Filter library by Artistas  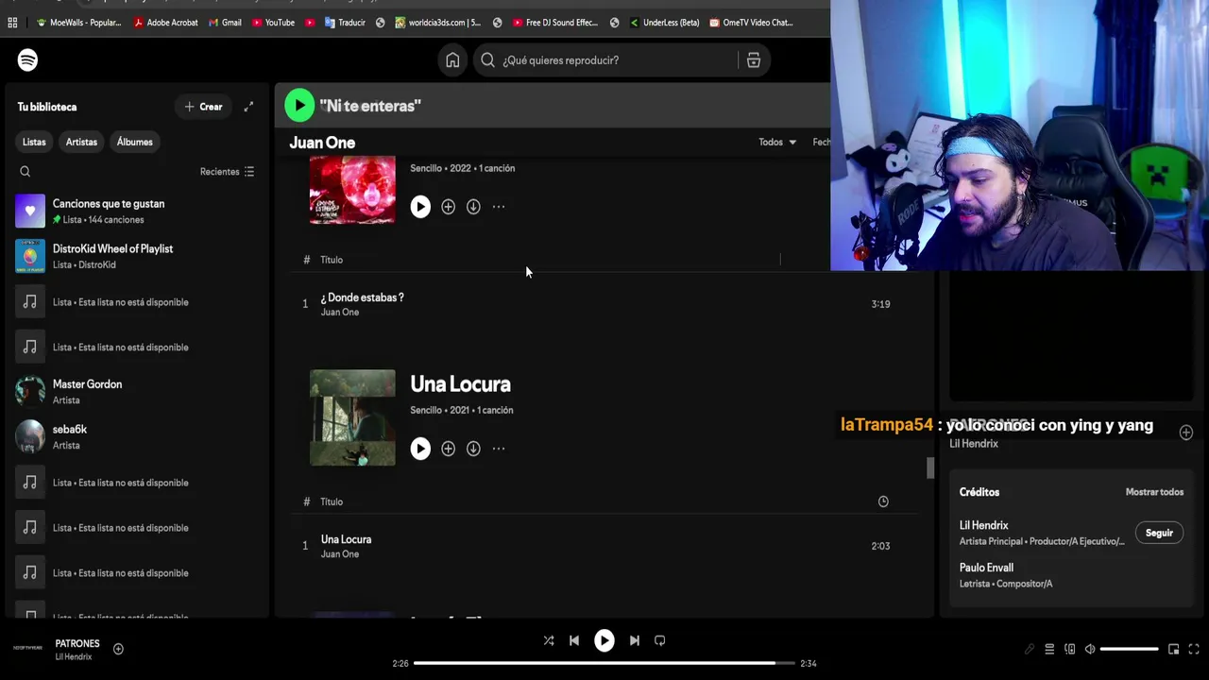tap(81, 142)
